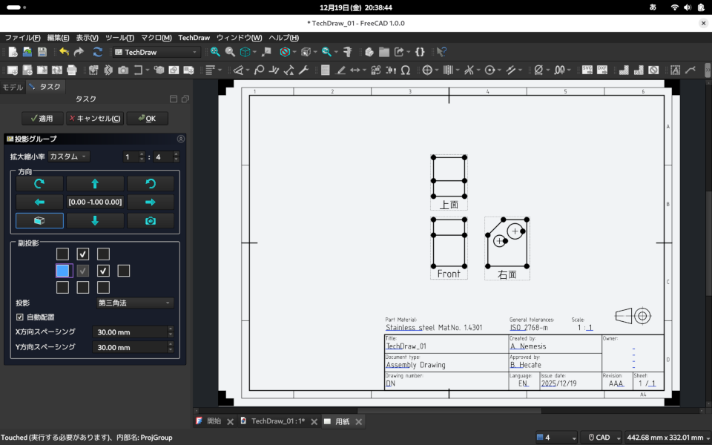Toggle the 自動配置 checkbox
712x445 pixels.
point(20,317)
